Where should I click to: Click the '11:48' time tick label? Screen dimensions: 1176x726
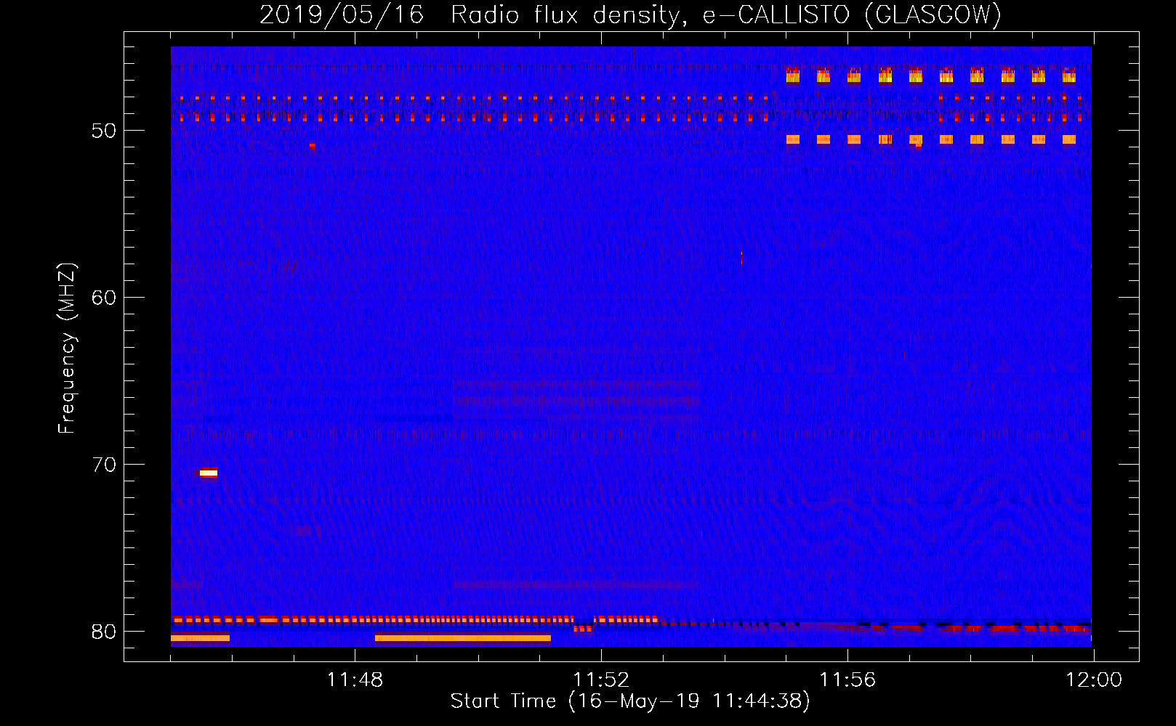pos(355,680)
